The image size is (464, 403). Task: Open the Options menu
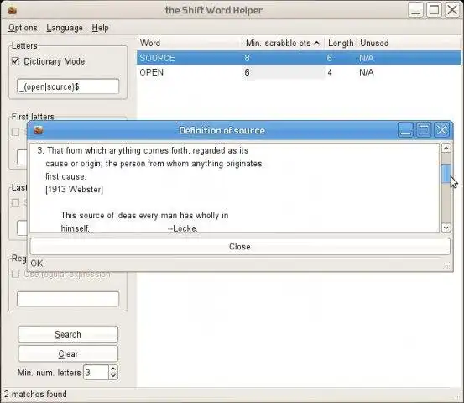pyautogui.click(x=23, y=28)
